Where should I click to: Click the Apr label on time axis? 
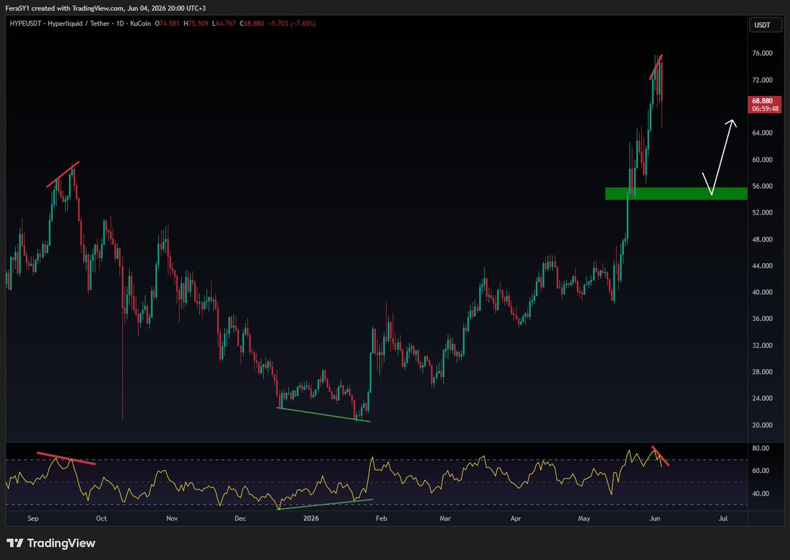(x=515, y=519)
